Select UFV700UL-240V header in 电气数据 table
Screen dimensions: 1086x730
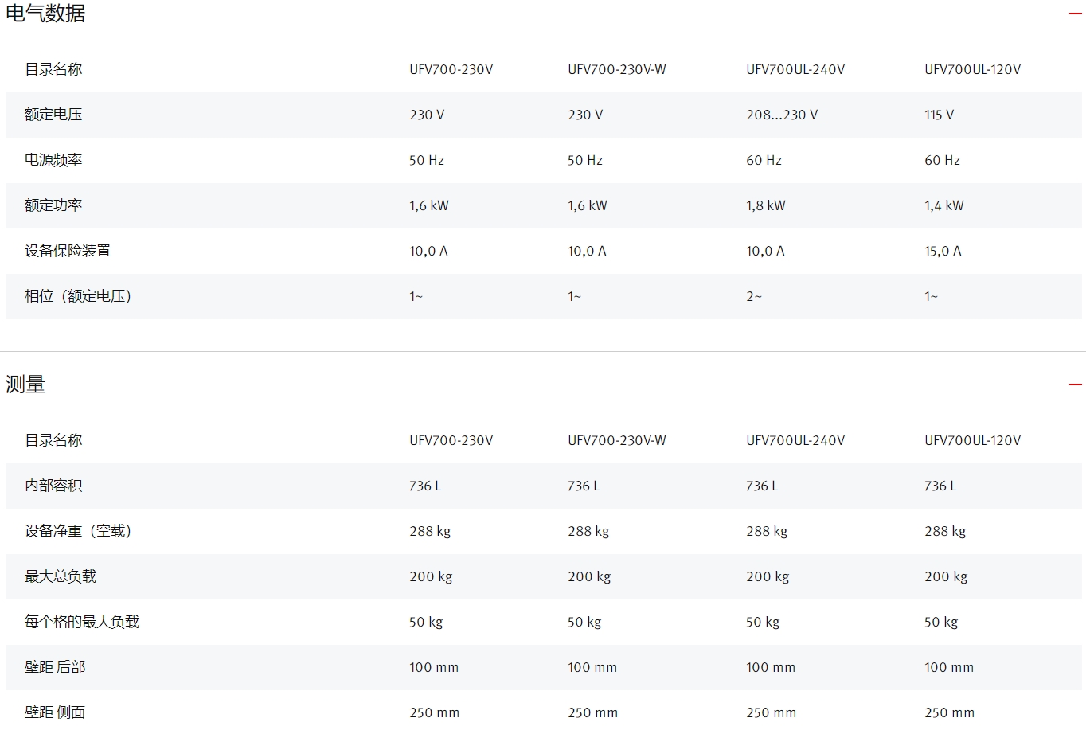[x=795, y=69]
